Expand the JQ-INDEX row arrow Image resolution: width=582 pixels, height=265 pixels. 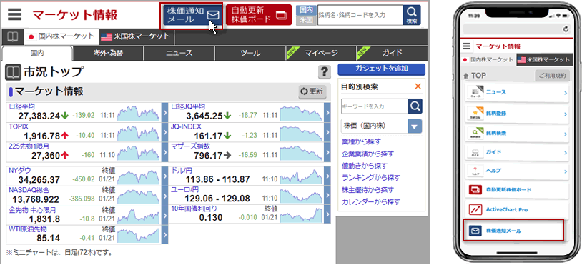tap(327, 132)
